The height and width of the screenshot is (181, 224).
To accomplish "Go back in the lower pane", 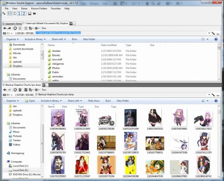I will click(5, 90).
